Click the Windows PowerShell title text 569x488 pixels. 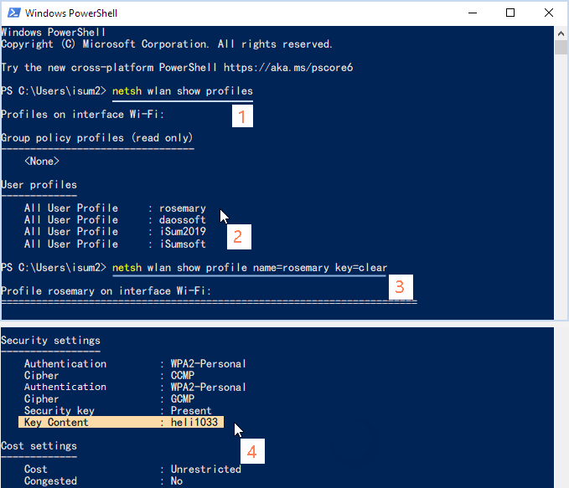(71, 13)
